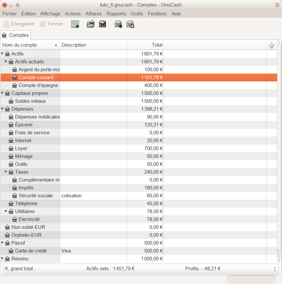Collapse the Dépenses account tree

click(x=3, y=109)
